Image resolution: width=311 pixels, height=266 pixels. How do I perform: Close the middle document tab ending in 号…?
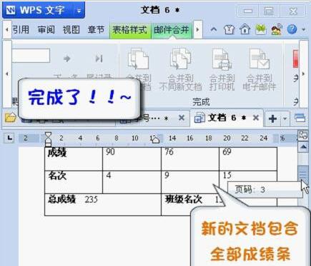point(182,118)
